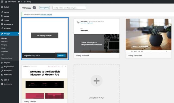Open Narzędzia wrench icon in sidebar
The width and height of the screenshot is (174, 103).
coord(2,71)
